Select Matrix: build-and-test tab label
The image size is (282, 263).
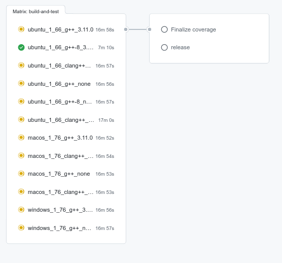click(x=36, y=12)
